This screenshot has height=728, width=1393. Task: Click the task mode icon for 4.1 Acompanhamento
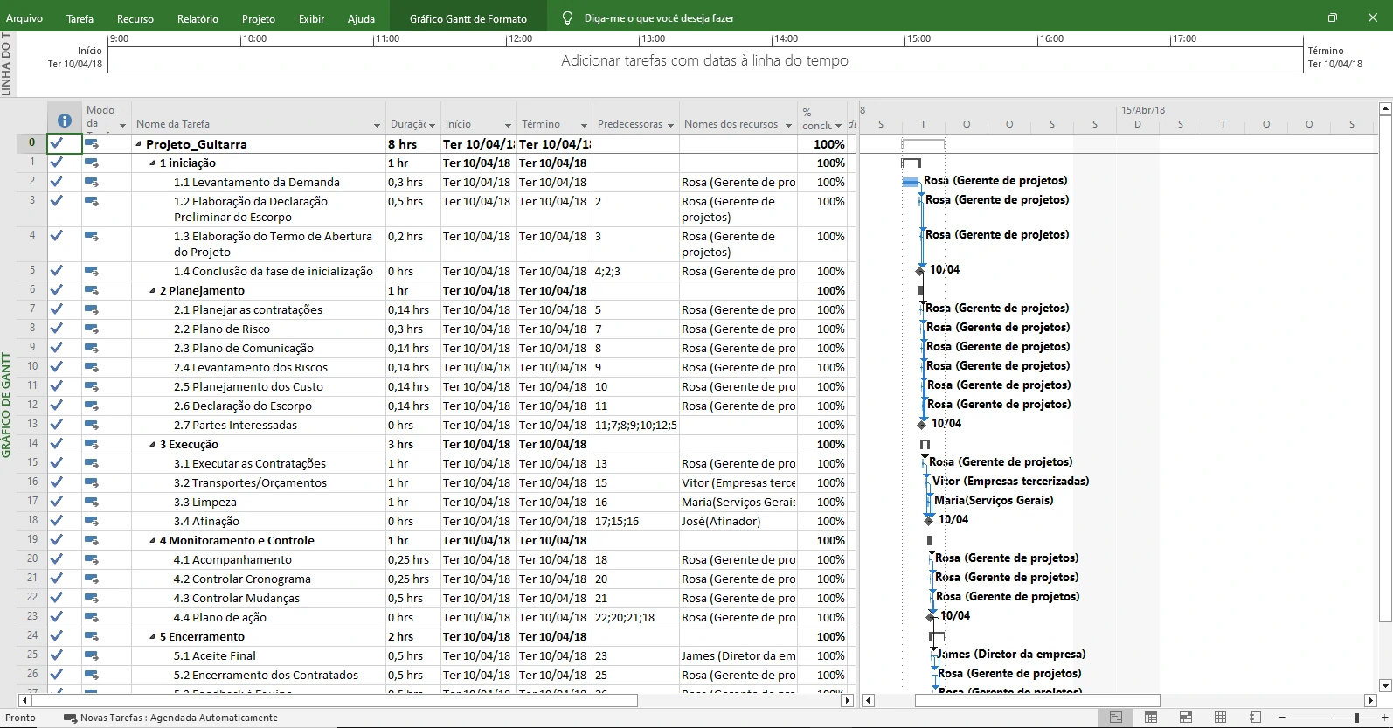[92, 559]
